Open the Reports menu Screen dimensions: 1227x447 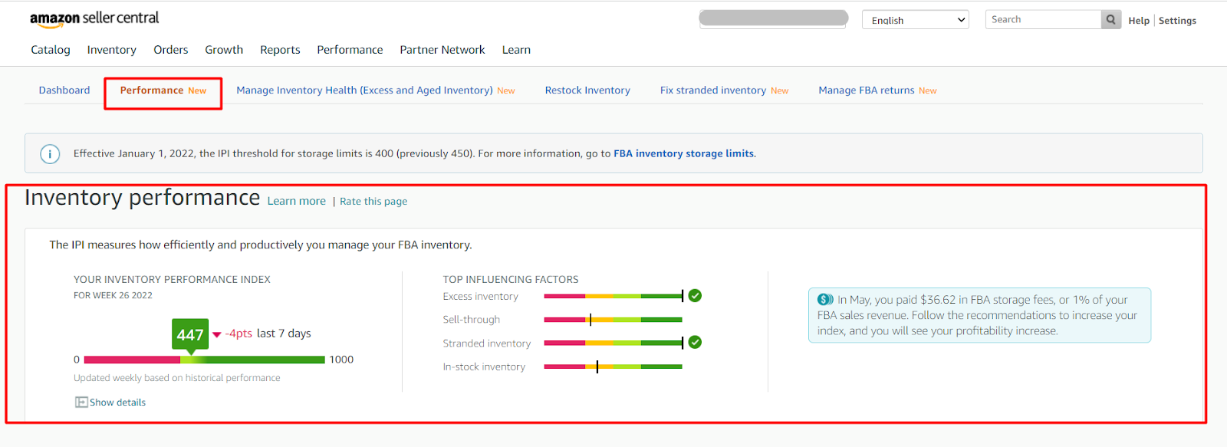[x=280, y=50]
